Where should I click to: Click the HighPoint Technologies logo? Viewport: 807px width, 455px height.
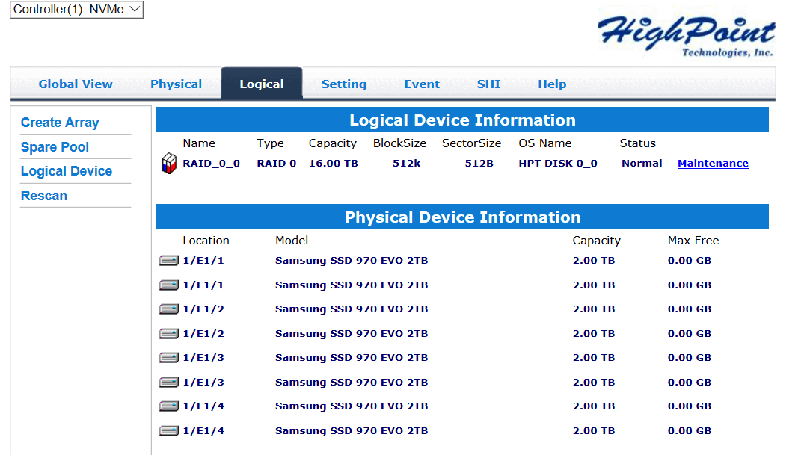point(687,35)
